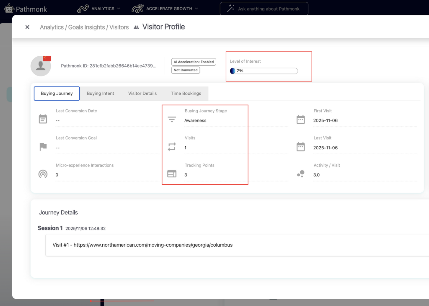
Task: Click the Accelerate Growth rocket icon
Action: (137, 9)
